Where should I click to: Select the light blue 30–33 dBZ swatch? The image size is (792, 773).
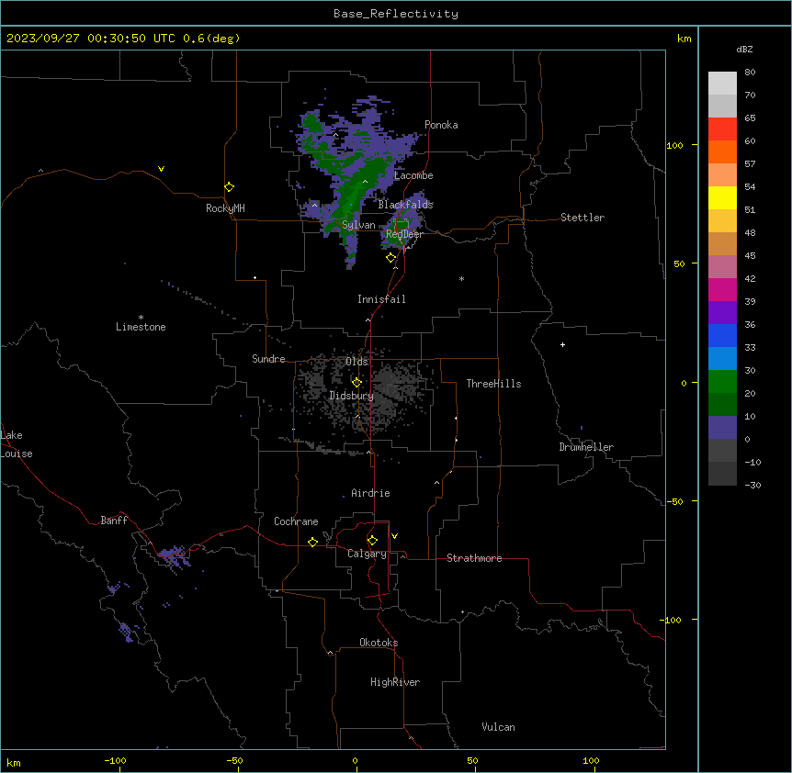(722, 359)
